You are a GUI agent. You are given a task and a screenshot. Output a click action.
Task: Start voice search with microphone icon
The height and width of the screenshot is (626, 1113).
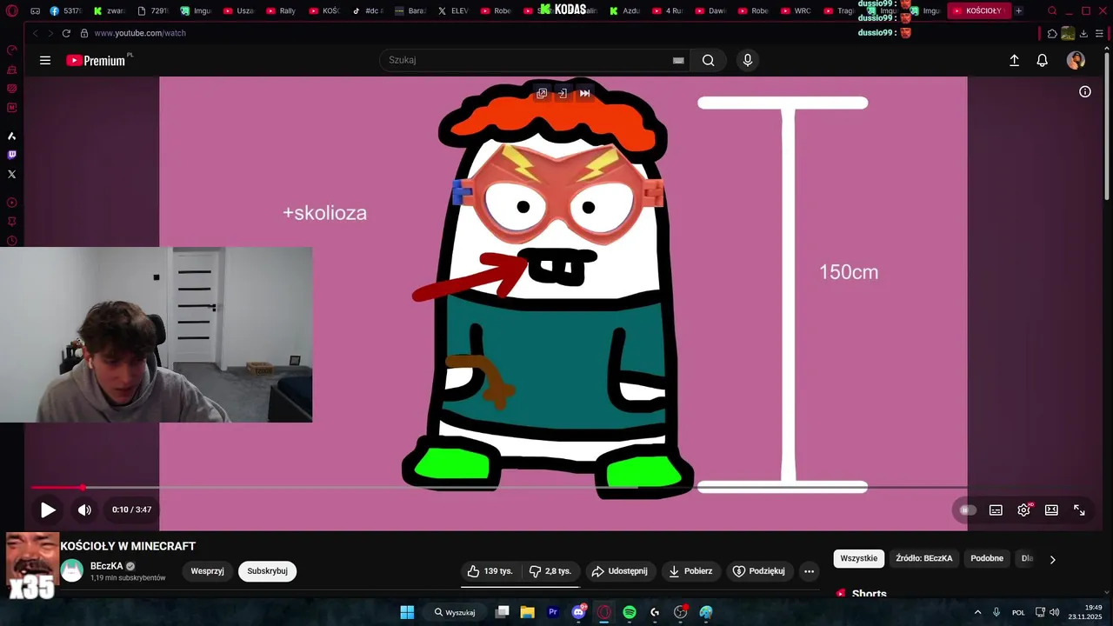click(747, 60)
